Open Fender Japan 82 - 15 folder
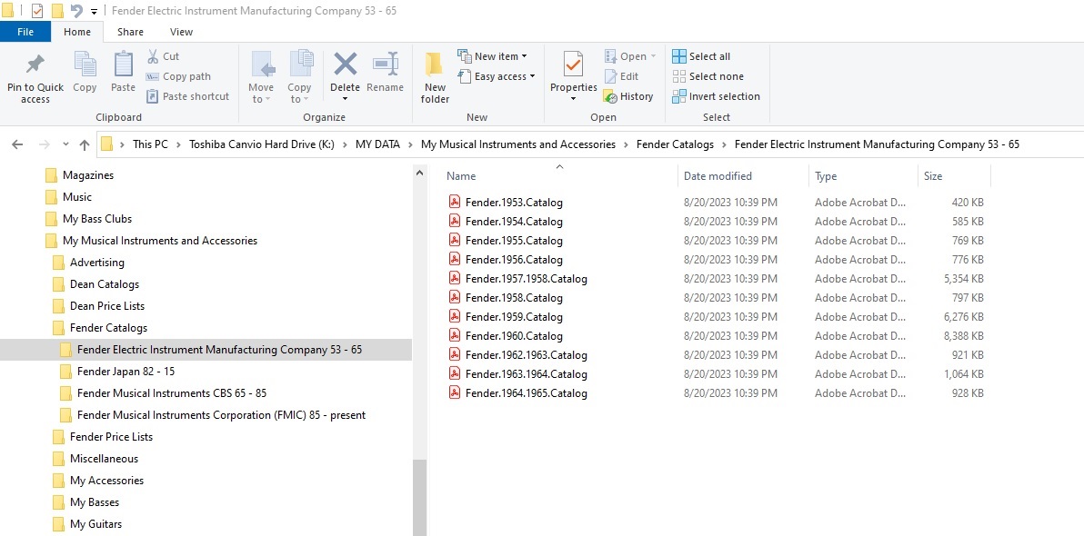 (x=125, y=372)
